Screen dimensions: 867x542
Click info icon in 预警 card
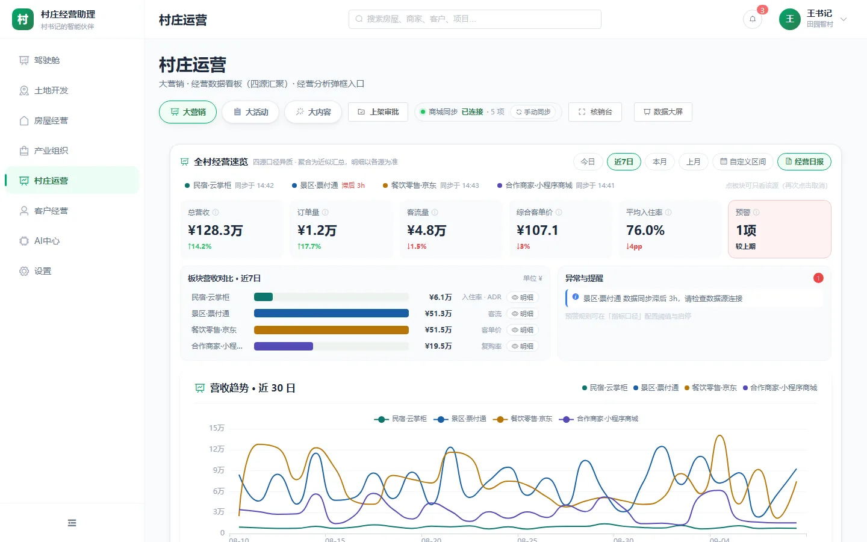[756, 213]
